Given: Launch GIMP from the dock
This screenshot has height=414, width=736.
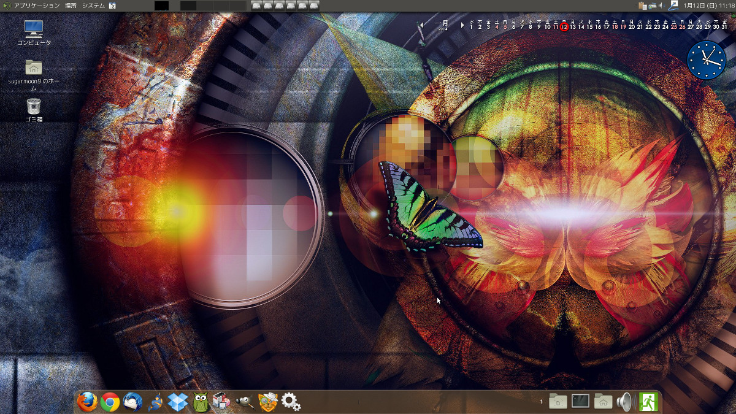Looking at the screenshot, I should pyautogui.click(x=245, y=402).
